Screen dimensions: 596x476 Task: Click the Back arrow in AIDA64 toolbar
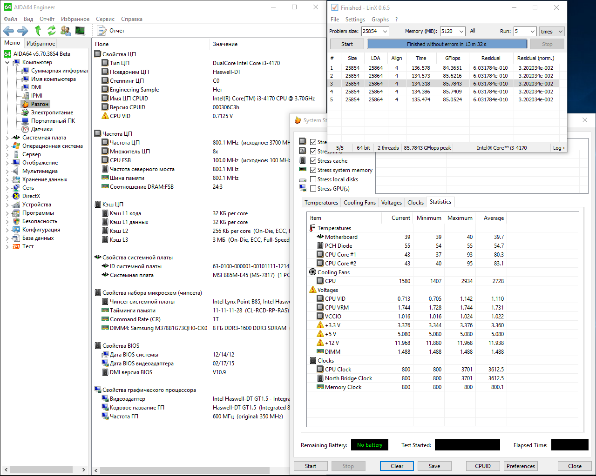click(8, 31)
